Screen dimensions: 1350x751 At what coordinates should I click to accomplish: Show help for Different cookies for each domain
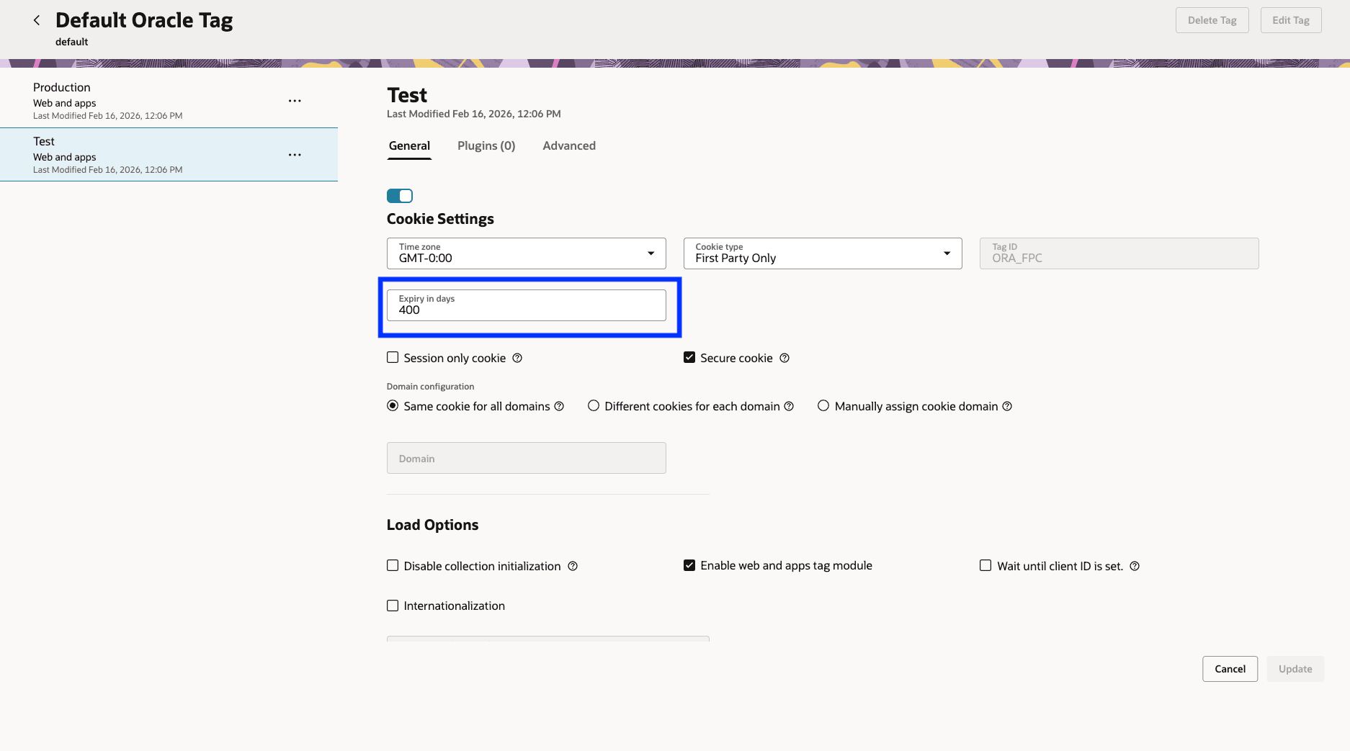(x=789, y=406)
